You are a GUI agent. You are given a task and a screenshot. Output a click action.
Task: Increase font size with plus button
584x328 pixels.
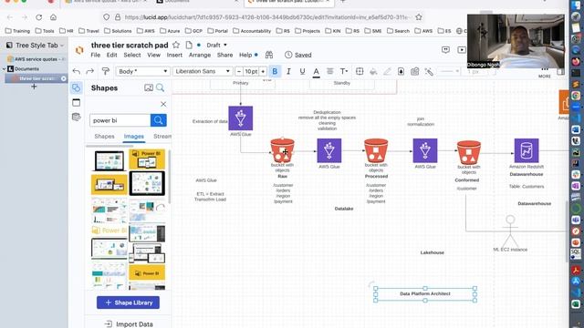coord(263,71)
